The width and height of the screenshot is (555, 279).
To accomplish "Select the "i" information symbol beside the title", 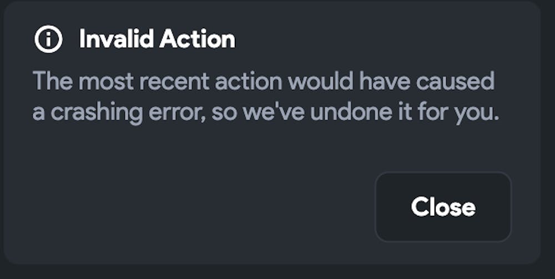I will [48, 39].
